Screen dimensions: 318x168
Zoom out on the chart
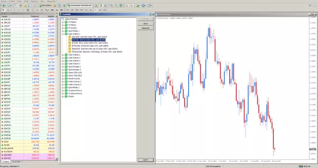(116, 5)
